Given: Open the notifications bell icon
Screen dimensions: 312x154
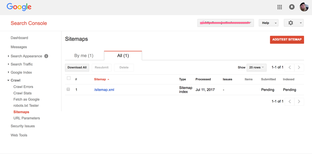Looking at the screenshot, I should [292, 7].
